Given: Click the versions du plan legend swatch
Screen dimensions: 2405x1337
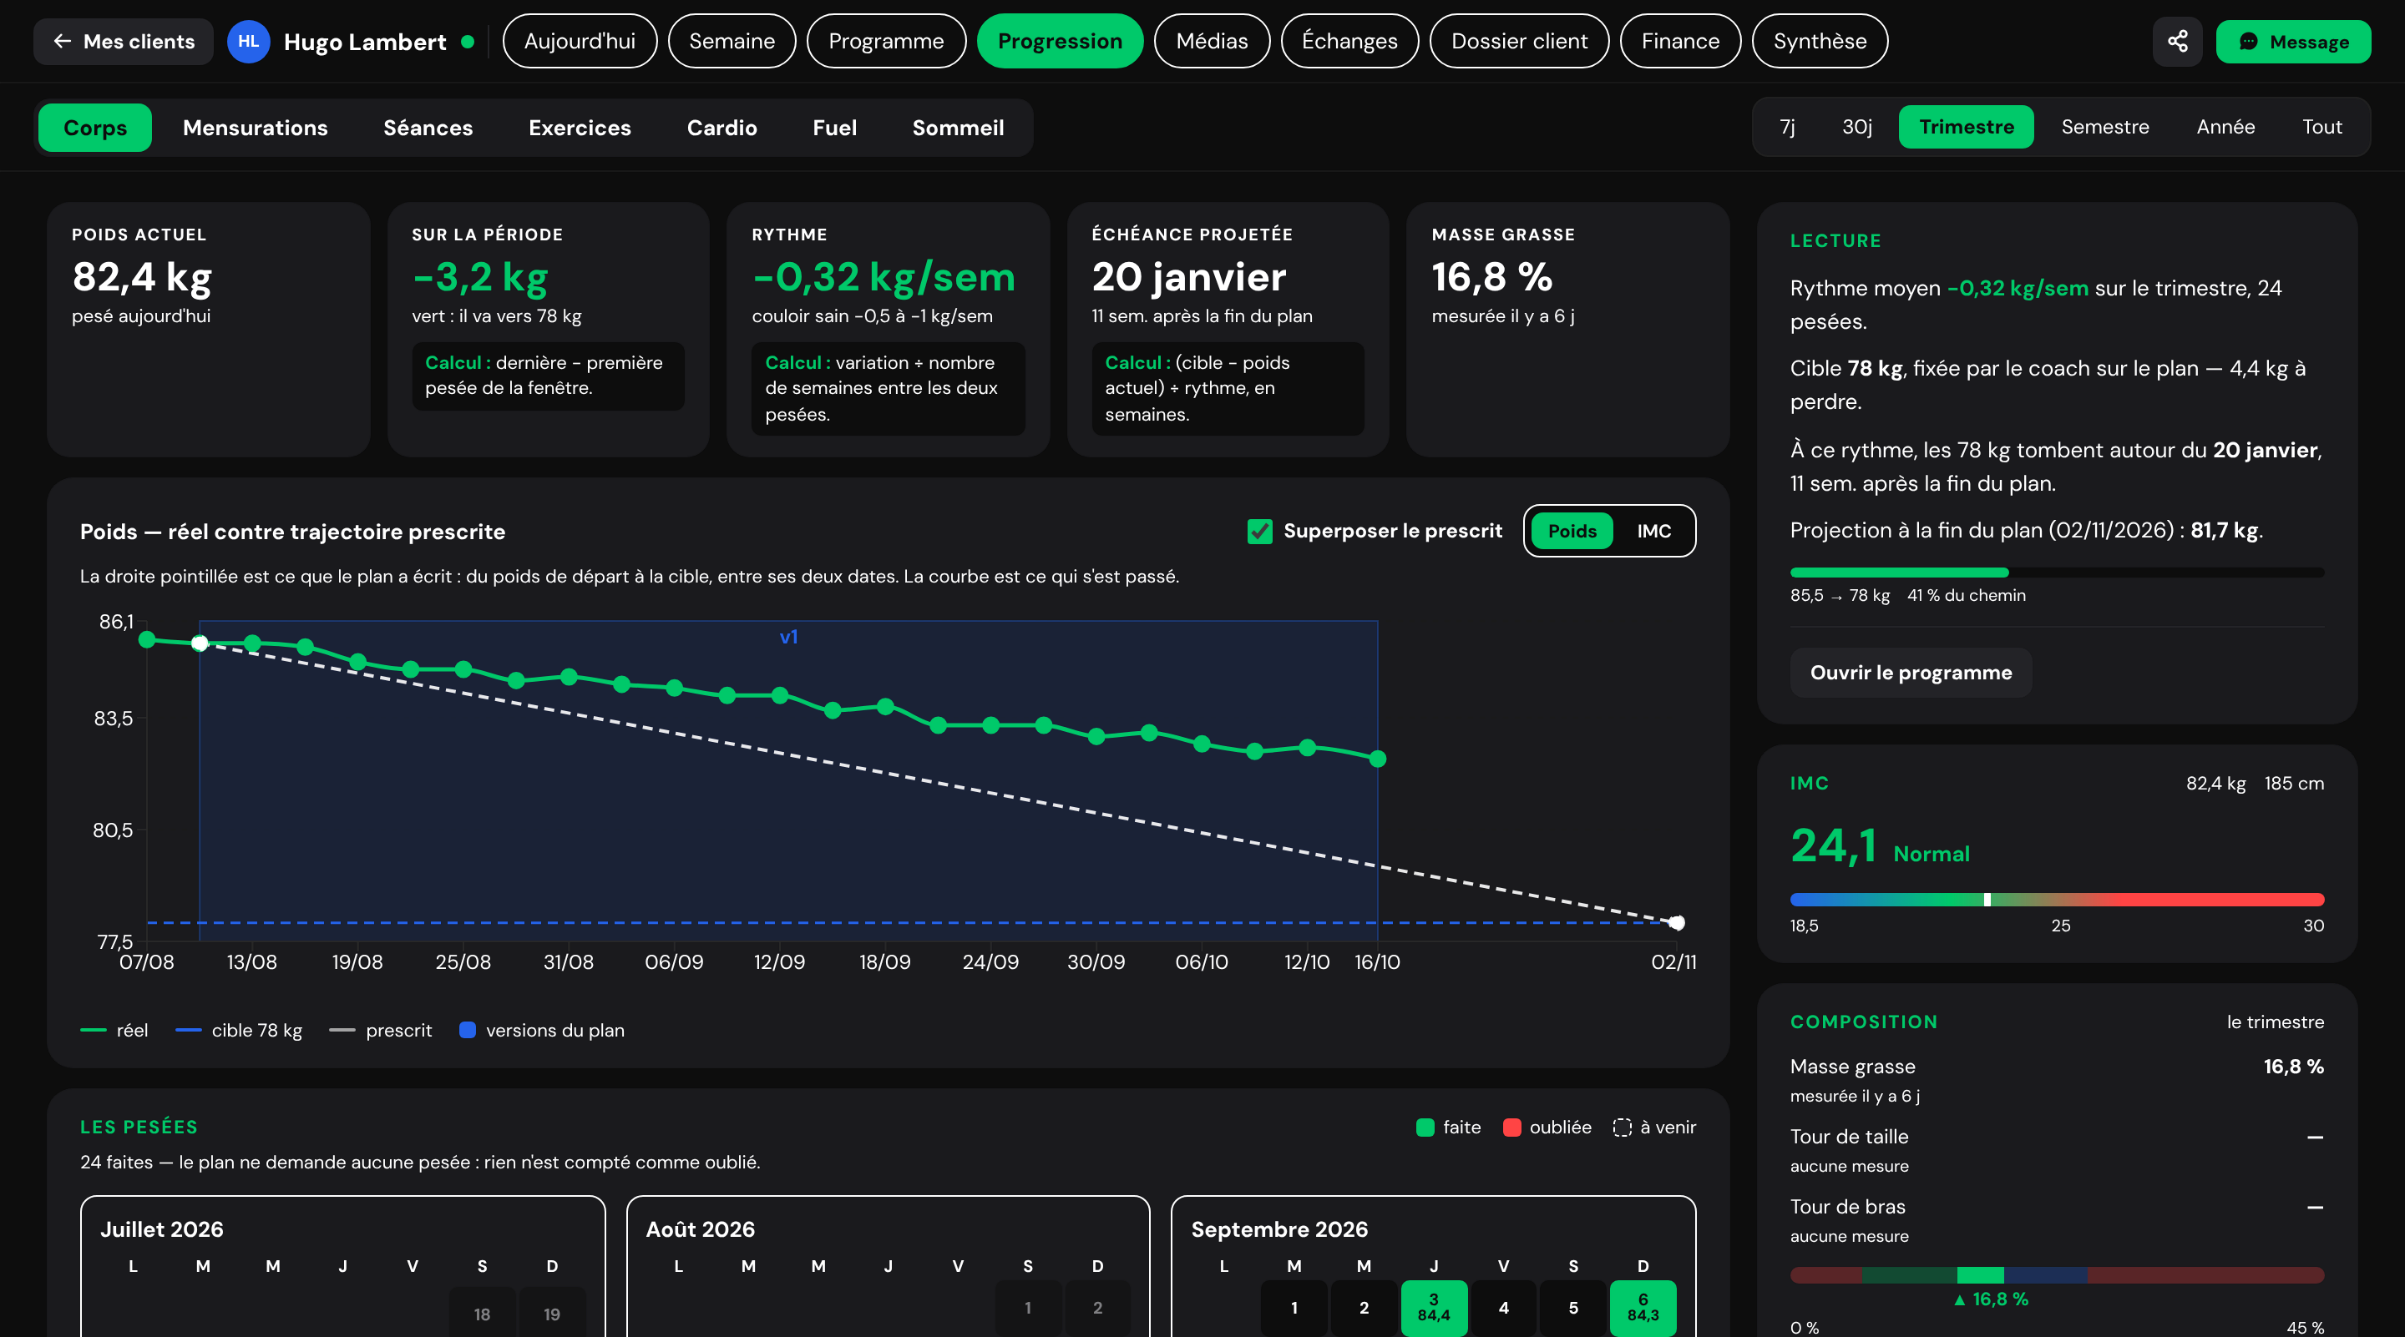Looking at the screenshot, I should [x=468, y=1030].
